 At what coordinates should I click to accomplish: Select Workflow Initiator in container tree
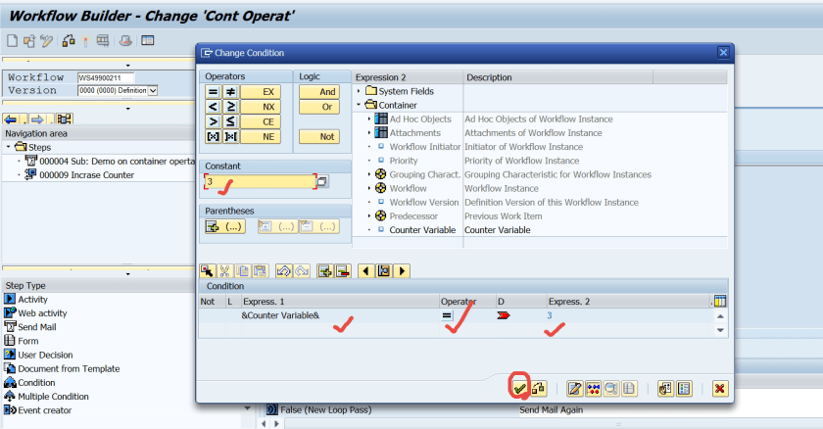pos(424,147)
